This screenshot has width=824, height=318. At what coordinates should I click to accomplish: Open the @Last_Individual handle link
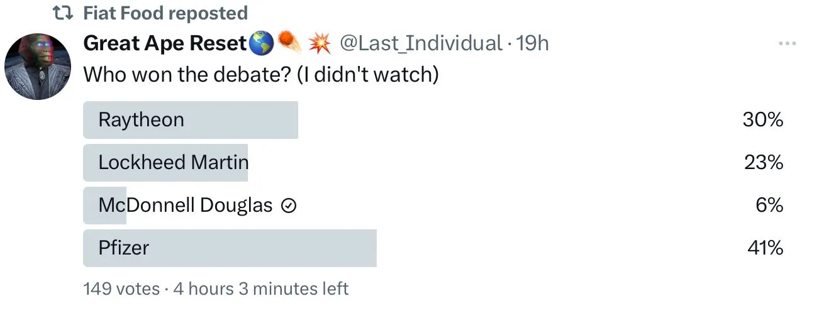pyautogui.click(x=421, y=43)
